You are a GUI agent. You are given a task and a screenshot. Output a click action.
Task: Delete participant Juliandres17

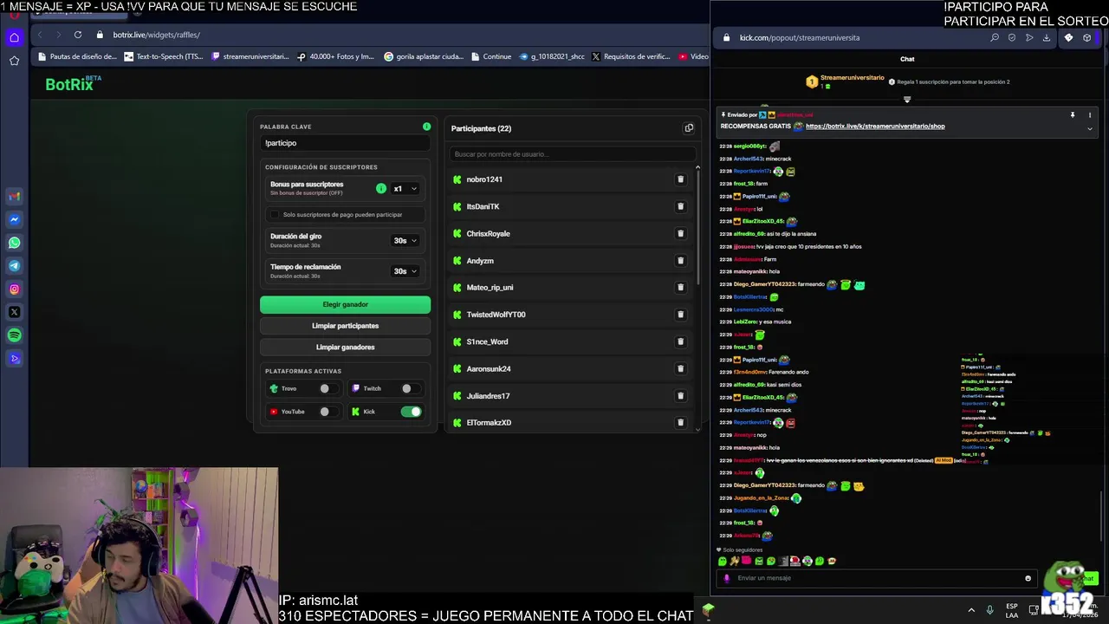click(x=680, y=395)
